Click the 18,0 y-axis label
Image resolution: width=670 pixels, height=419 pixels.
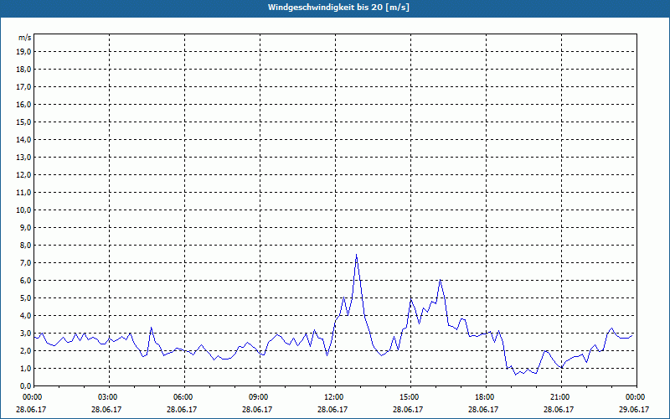click(x=24, y=70)
